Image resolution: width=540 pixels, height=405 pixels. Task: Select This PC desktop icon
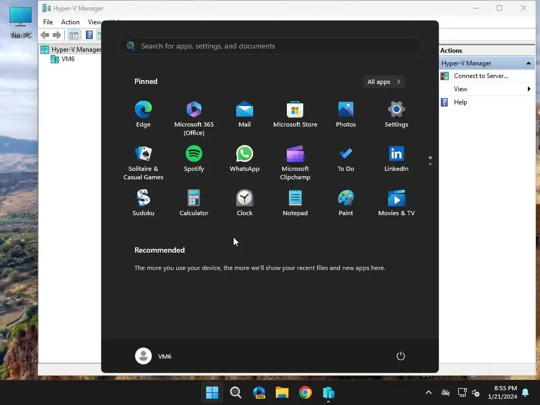click(21, 22)
